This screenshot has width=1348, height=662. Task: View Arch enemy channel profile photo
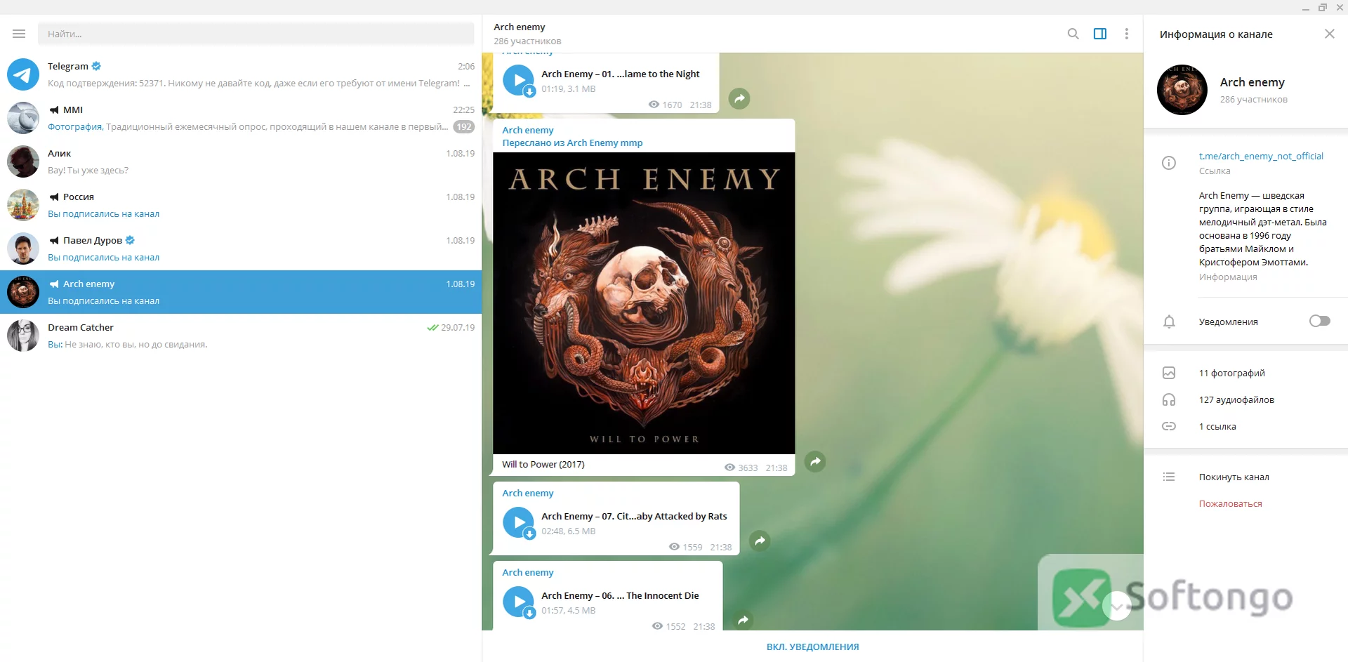click(1182, 90)
